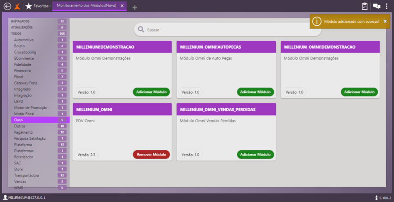The height and width of the screenshot is (202, 394).
Task: Remove the MILLENIUM_OMNI module
Action: pos(151,154)
